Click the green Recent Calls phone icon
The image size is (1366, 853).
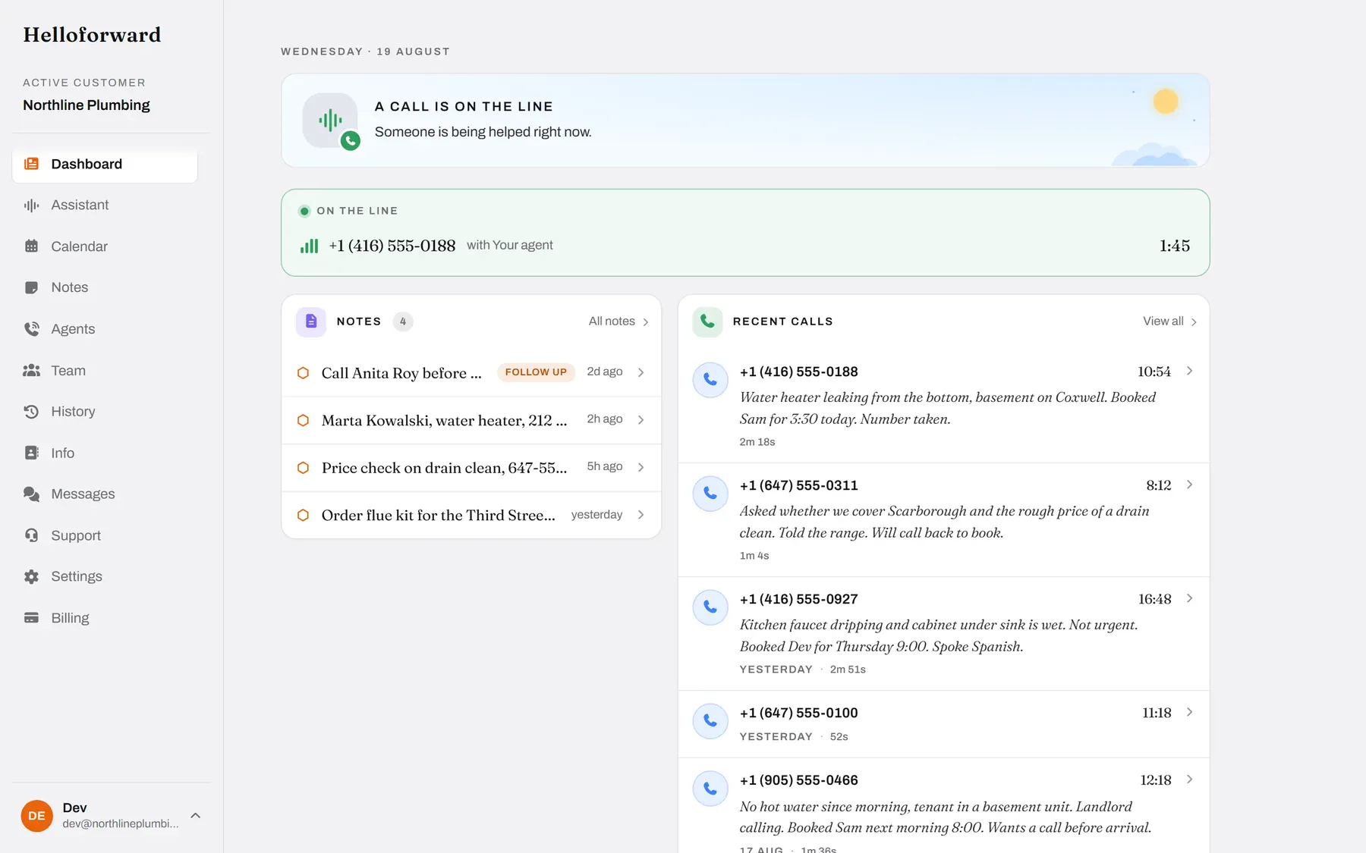click(x=707, y=321)
